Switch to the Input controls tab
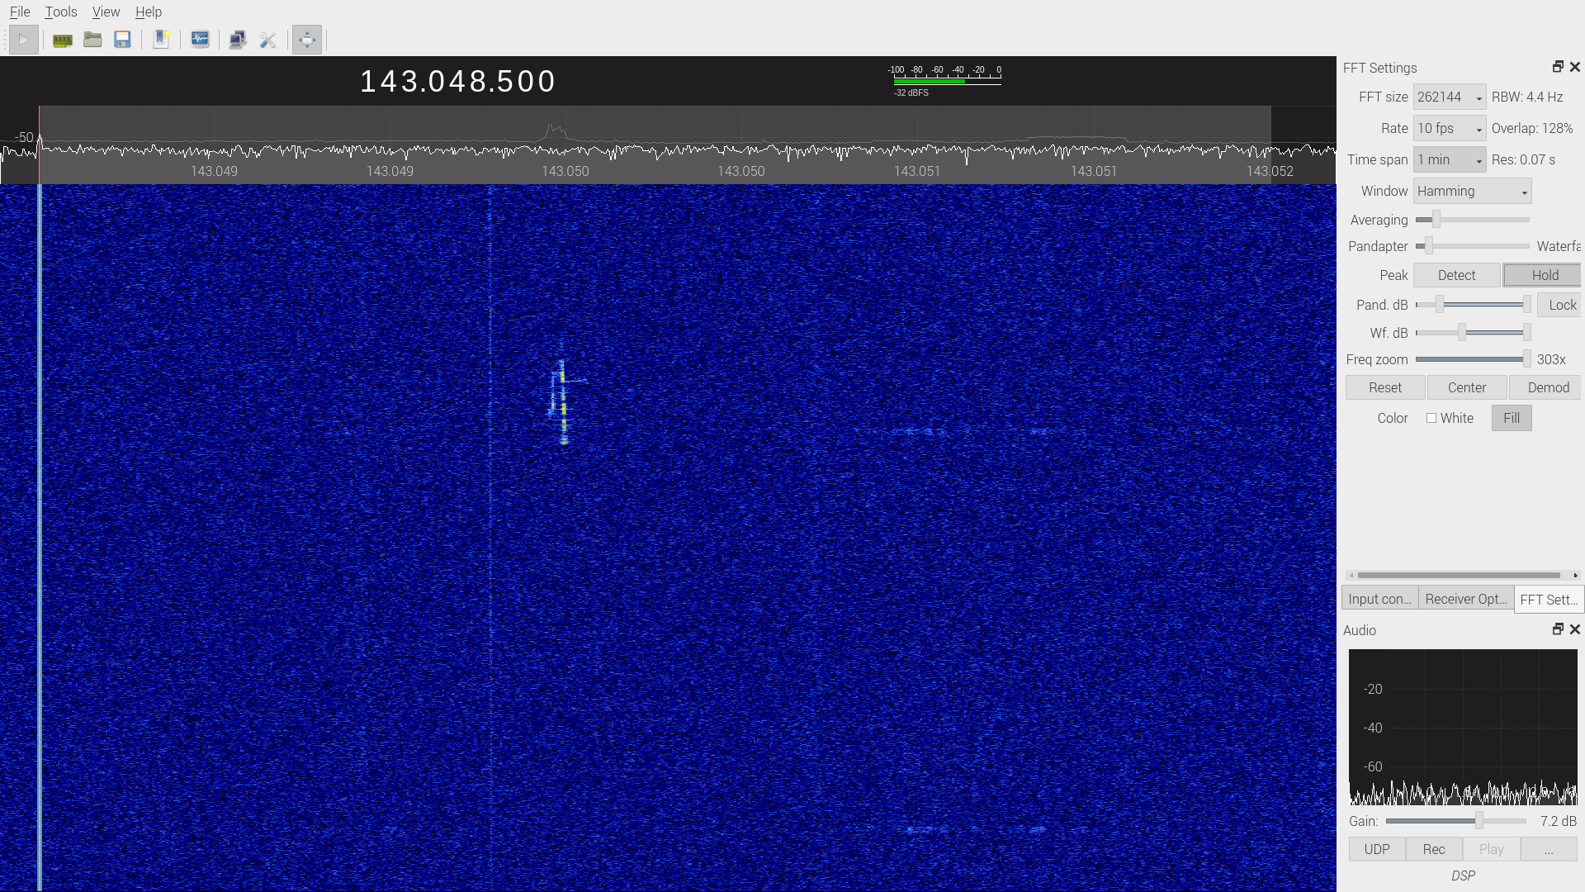Image resolution: width=1585 pixels, height=892 pixels. click(x=1380, y=599)
